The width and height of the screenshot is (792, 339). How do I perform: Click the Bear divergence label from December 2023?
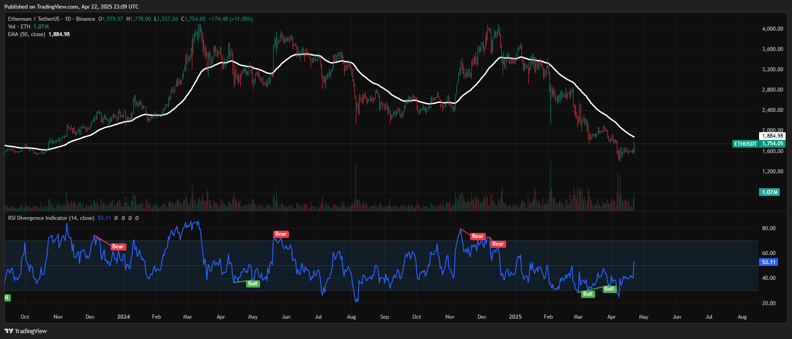pos(118,246)
